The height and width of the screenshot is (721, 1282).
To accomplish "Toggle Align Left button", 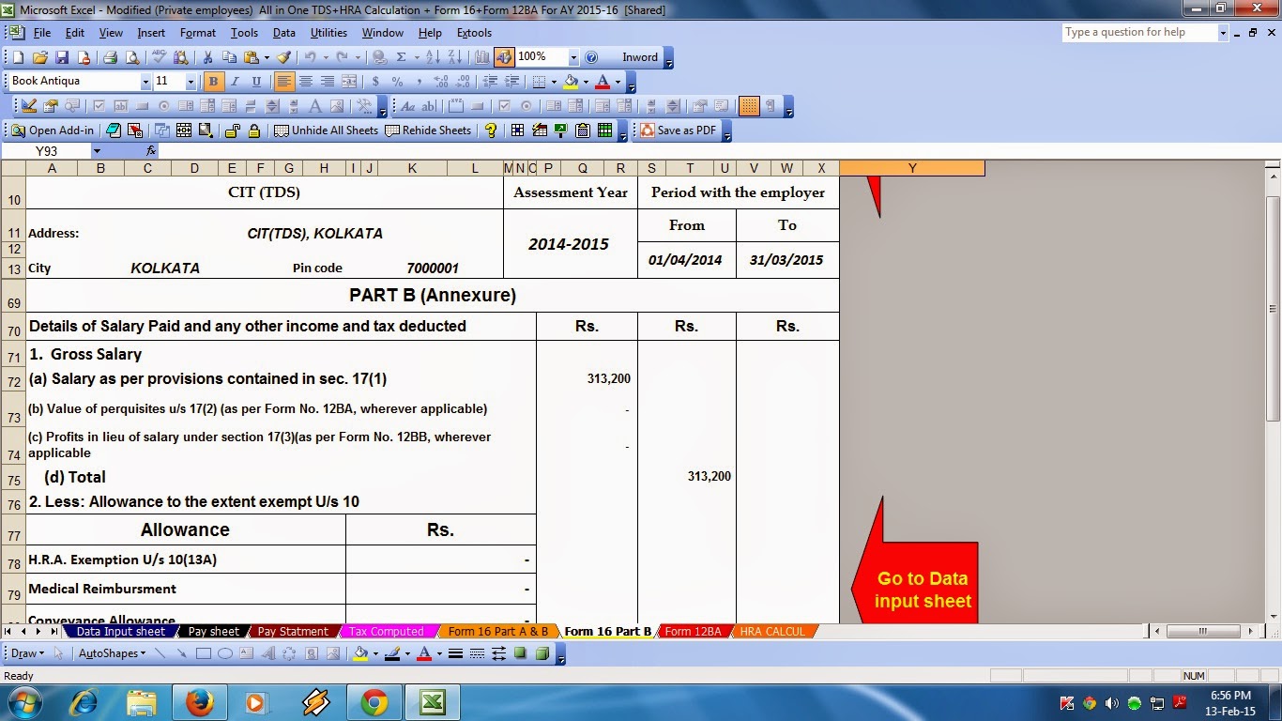I will pos(284,82).
